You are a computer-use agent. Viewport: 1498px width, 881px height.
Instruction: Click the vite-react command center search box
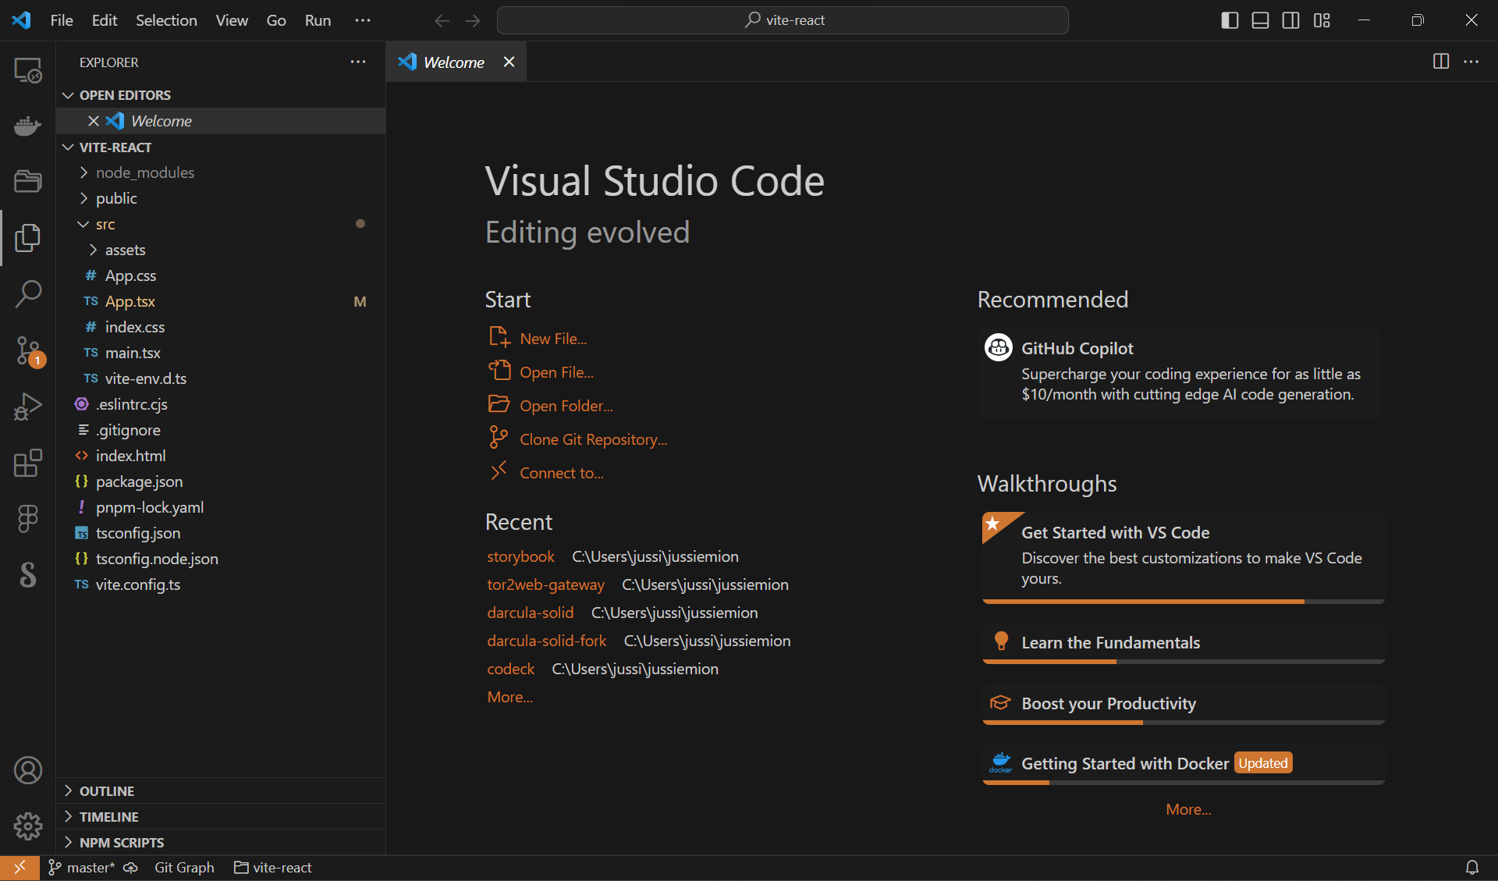tap(783, 20)
